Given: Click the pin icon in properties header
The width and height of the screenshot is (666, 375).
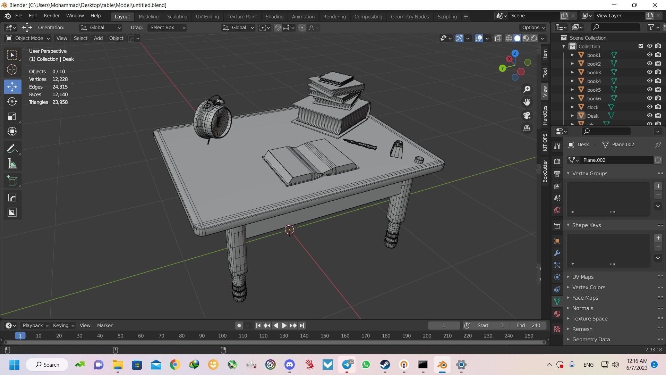Looking at the screenshot, I should 658,144.
